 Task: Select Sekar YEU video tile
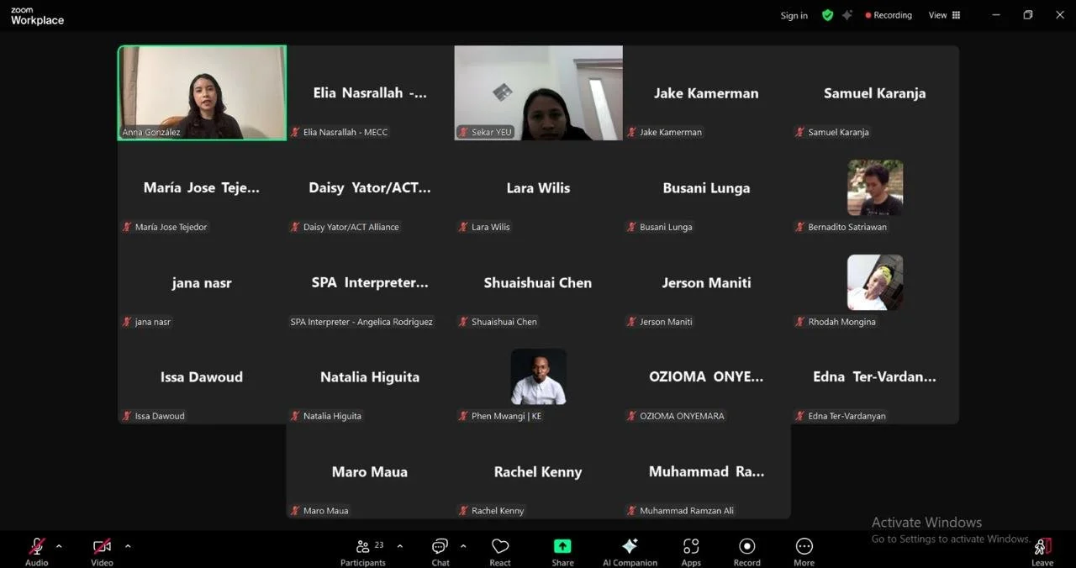538,92
